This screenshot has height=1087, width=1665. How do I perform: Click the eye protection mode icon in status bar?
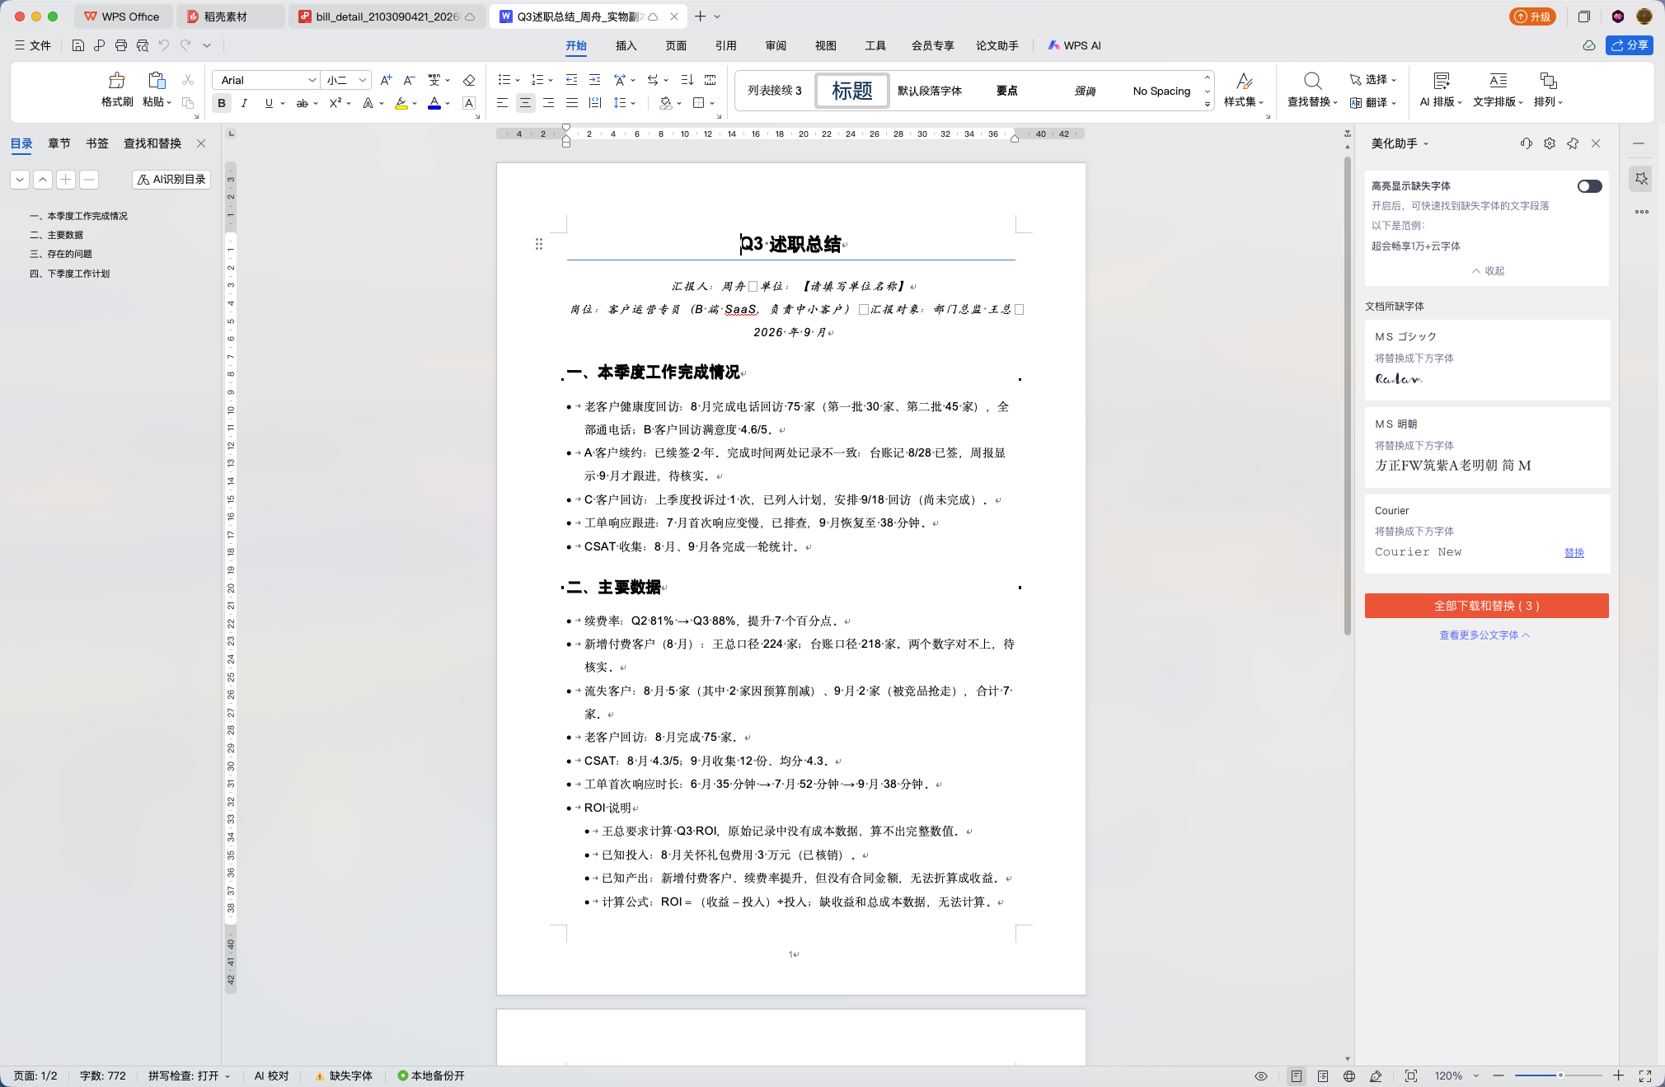point(1261,1075)
